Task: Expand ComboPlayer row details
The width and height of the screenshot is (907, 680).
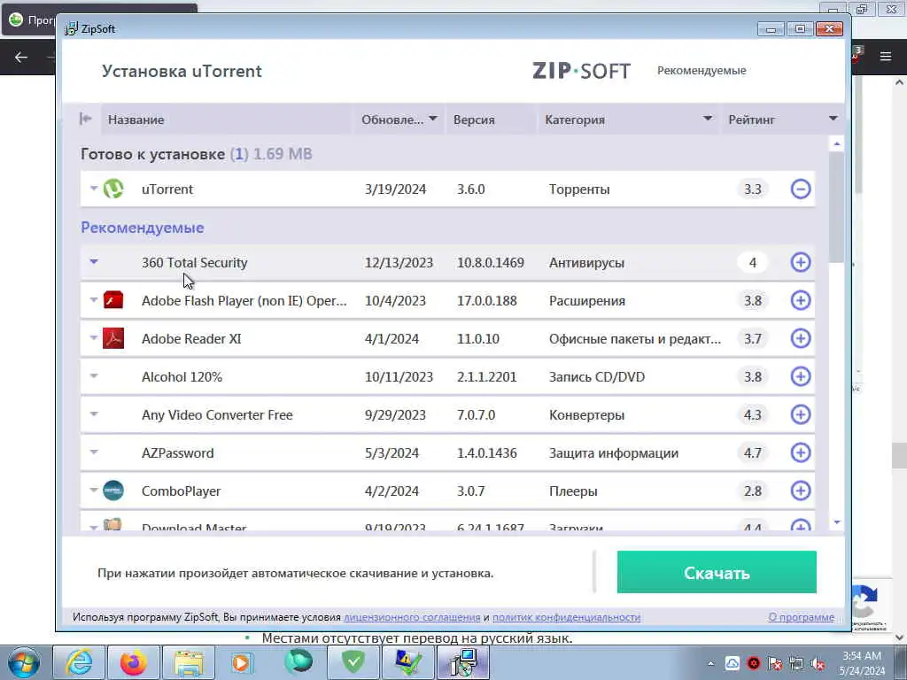Action: 94,490
